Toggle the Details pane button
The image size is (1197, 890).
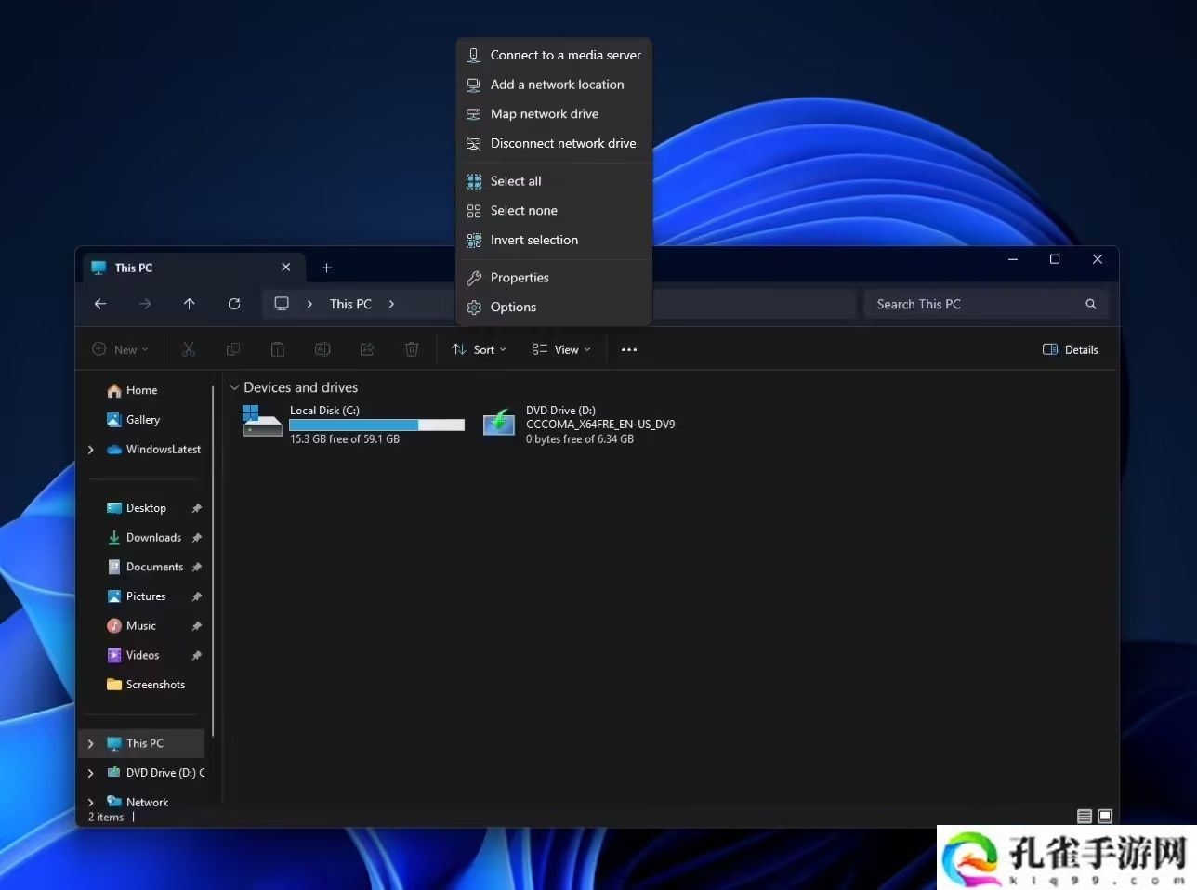click(x=1071, y=349)
